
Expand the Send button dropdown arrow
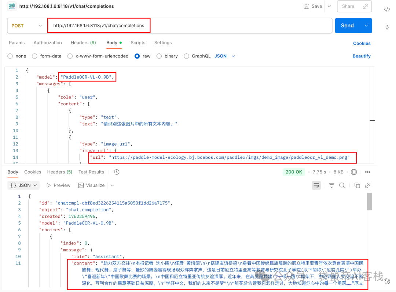(366, 25)
